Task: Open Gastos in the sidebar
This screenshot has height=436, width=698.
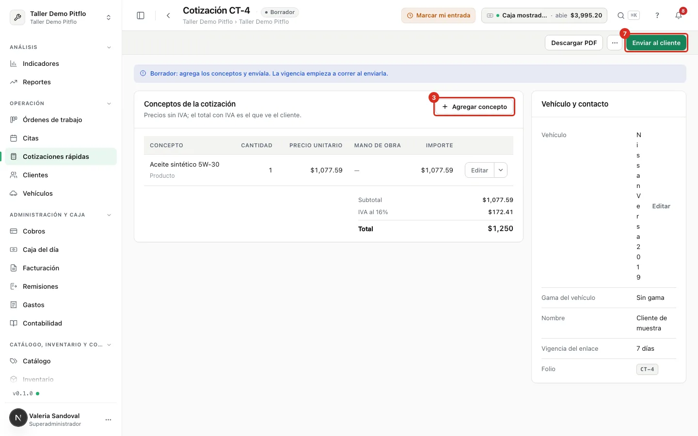Action: point(61,305)
